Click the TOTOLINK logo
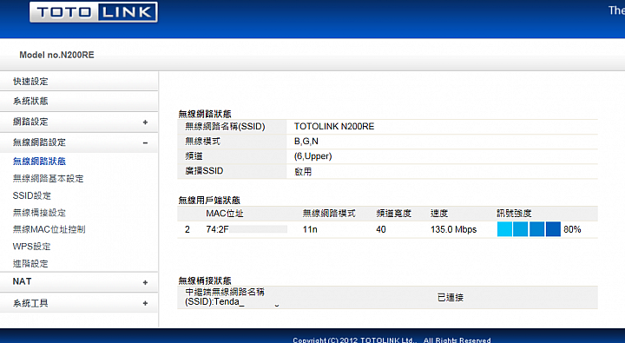 coord(94,12)
